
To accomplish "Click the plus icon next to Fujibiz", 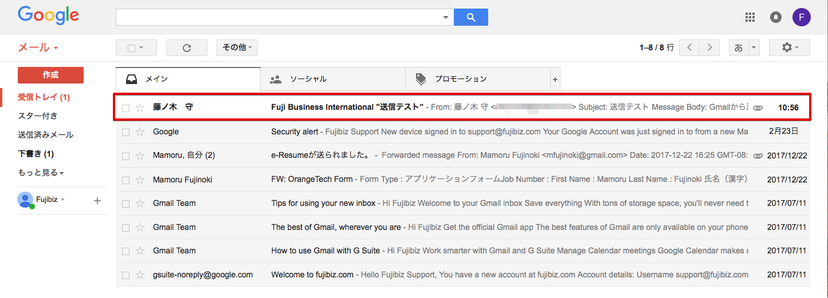I will (x=97, y=200).
